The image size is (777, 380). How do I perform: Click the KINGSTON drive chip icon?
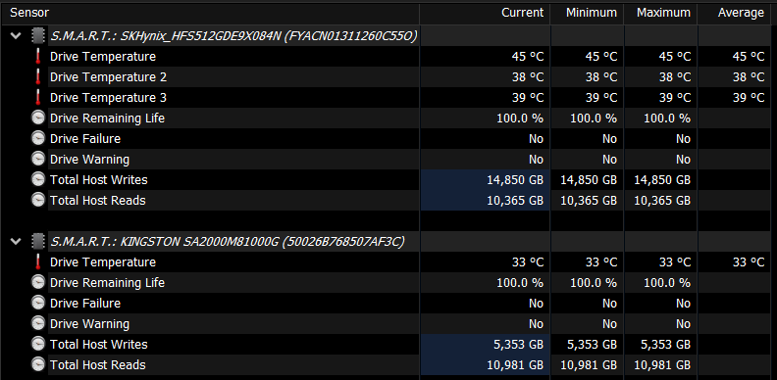tap(37, 242)
